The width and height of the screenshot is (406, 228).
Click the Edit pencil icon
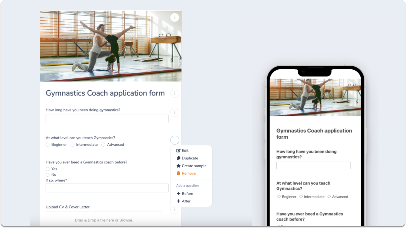[x=178, y=151]
